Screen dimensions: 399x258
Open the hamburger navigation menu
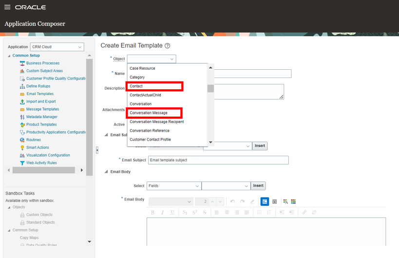point(7,7)
